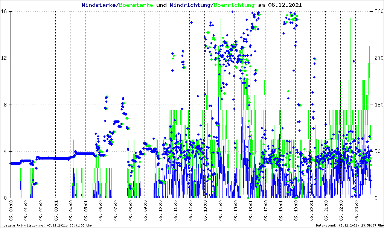
Task: Click time label '06. 12:00'
Action: coord(190,210)
